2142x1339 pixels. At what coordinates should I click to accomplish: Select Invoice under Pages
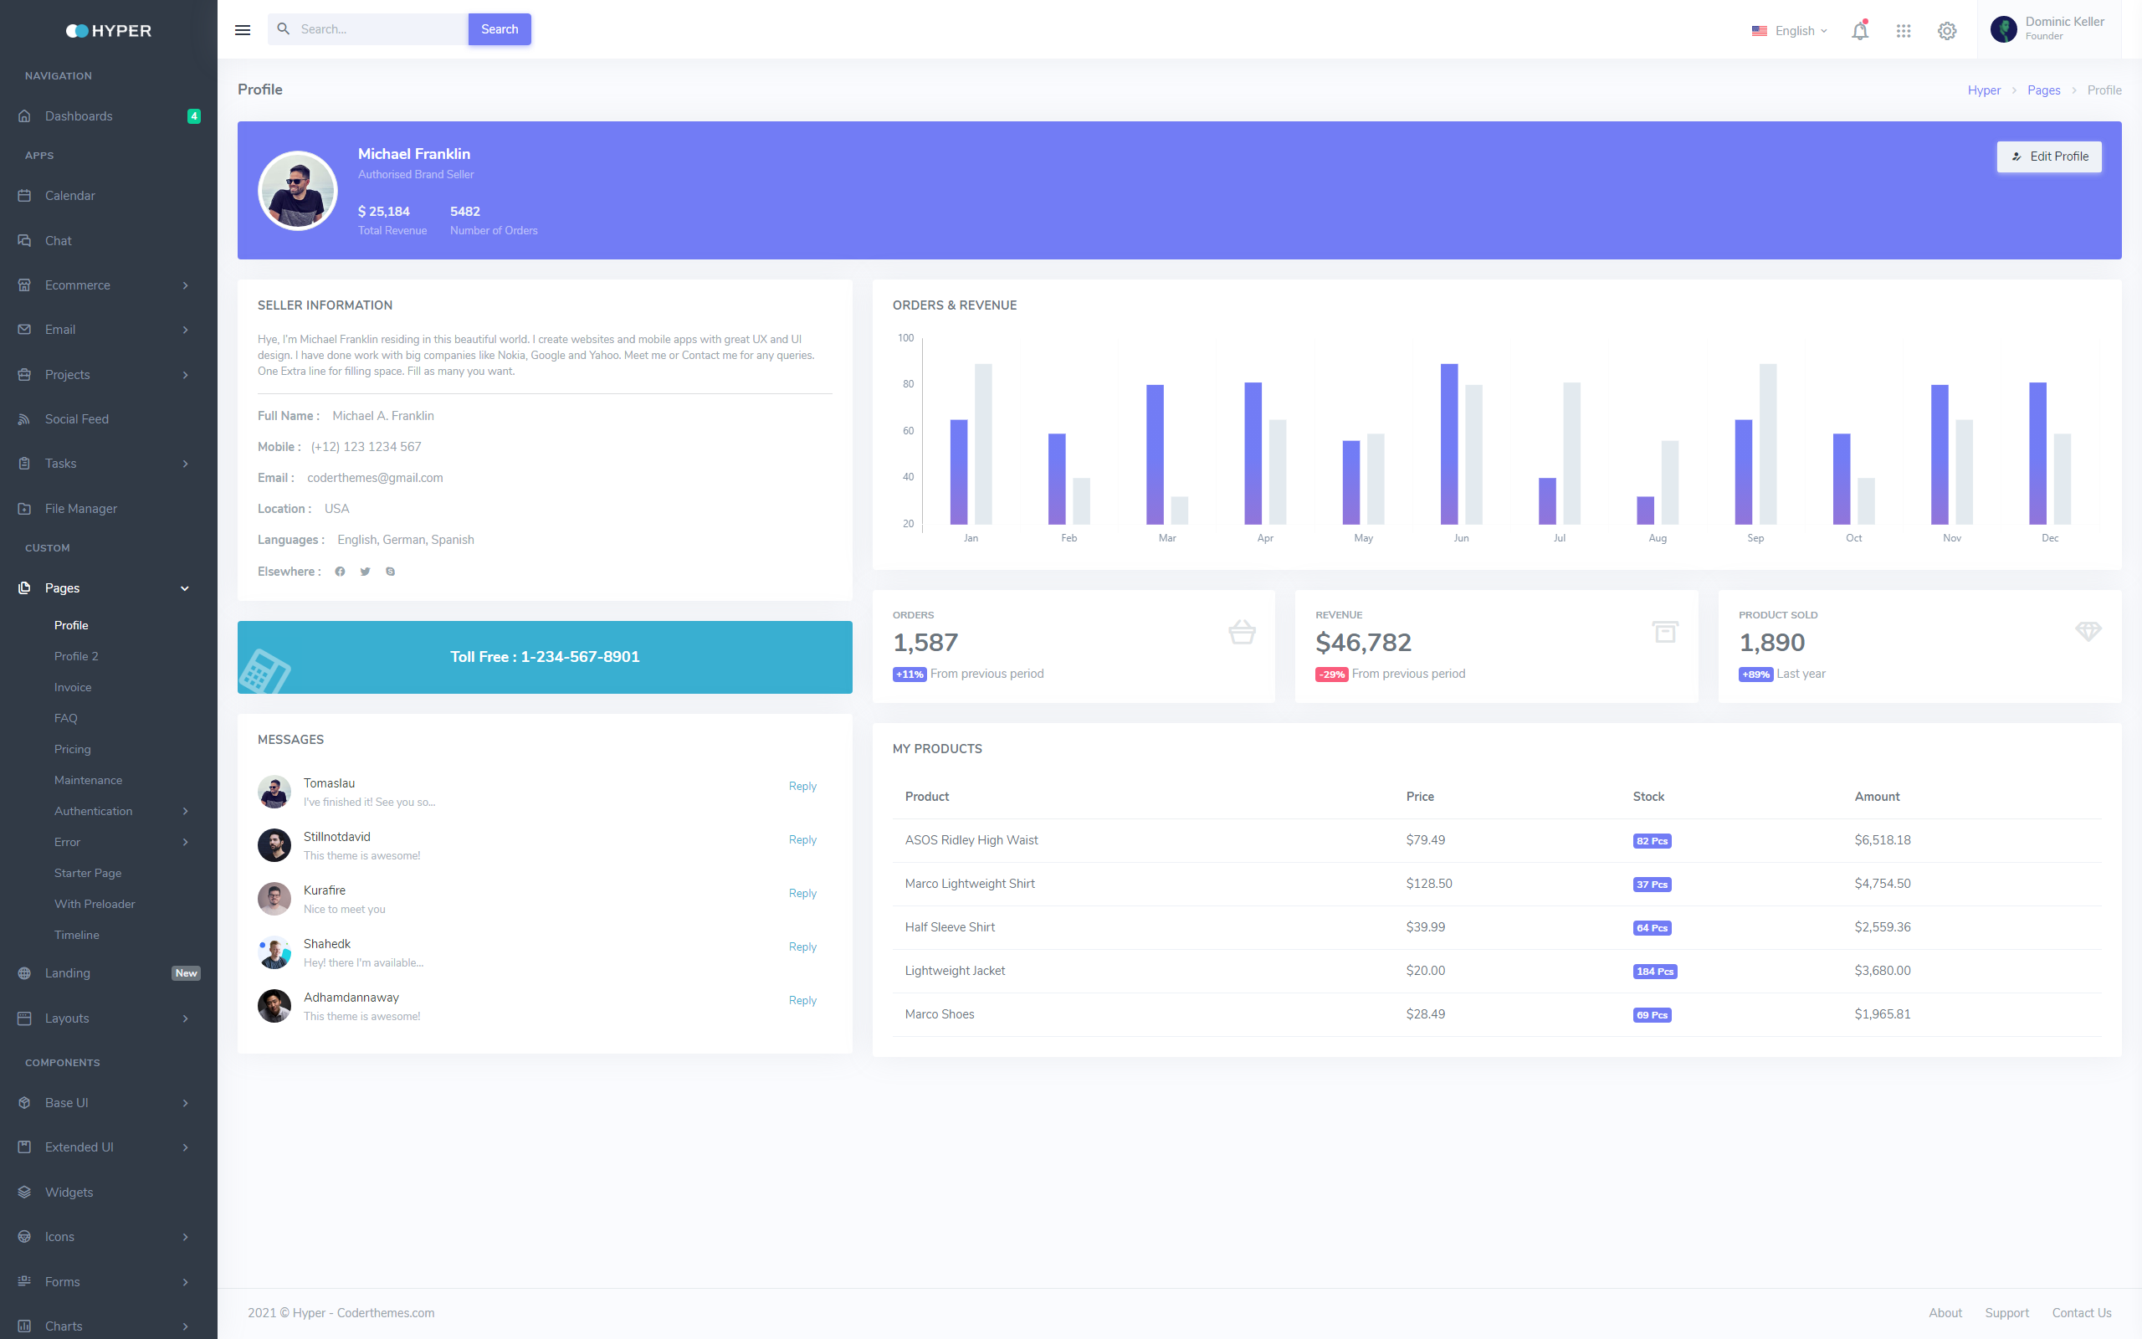click(73, 687)
